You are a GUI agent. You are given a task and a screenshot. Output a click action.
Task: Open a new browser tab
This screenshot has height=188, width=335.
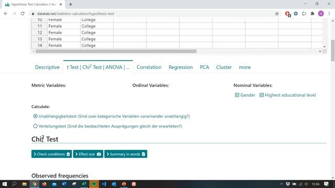point(71,4)
